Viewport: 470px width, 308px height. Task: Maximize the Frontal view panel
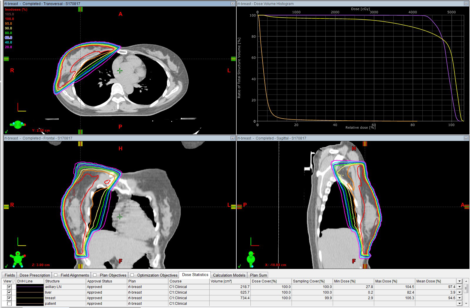[233, 138]
